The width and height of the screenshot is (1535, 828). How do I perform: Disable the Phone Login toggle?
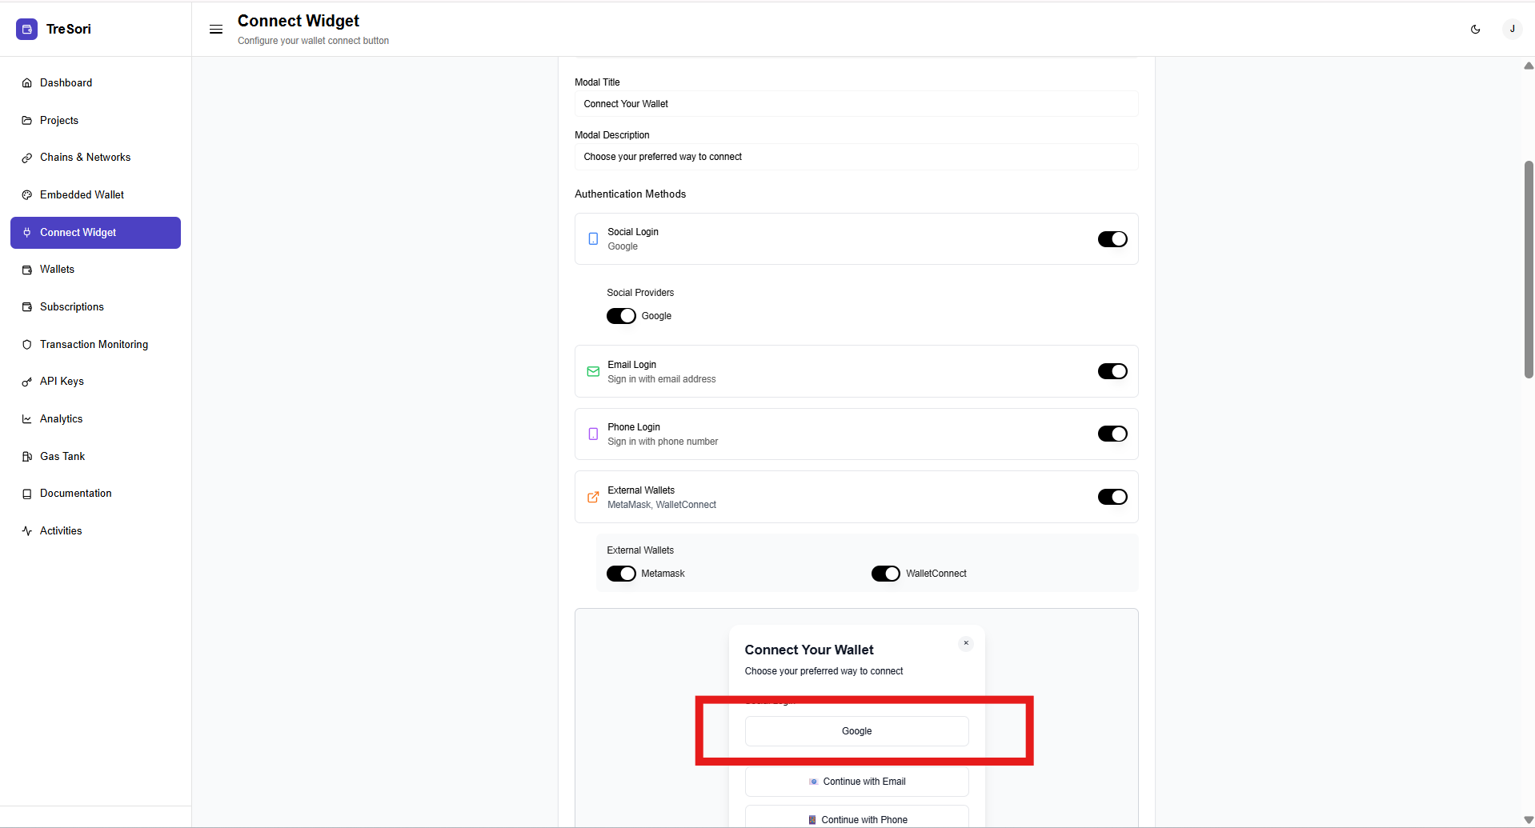tap(1112, 434)
